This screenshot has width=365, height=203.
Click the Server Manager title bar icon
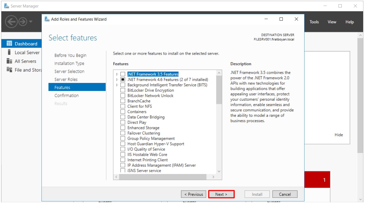pos(6,6)
